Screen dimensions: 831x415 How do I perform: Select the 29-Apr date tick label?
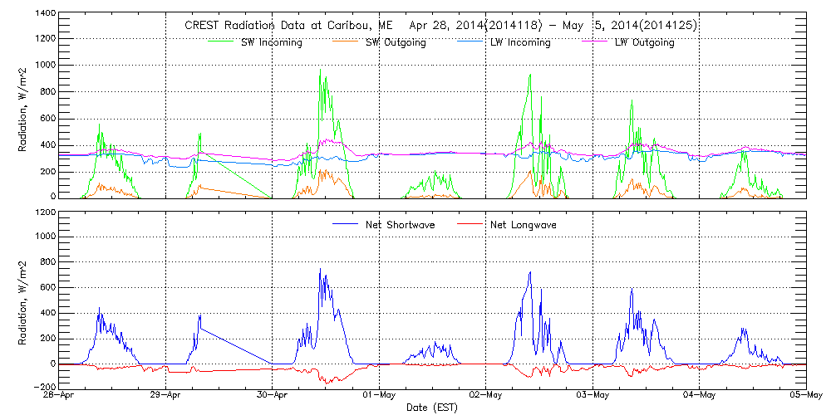pyautogui.click(x=167, y=396)
